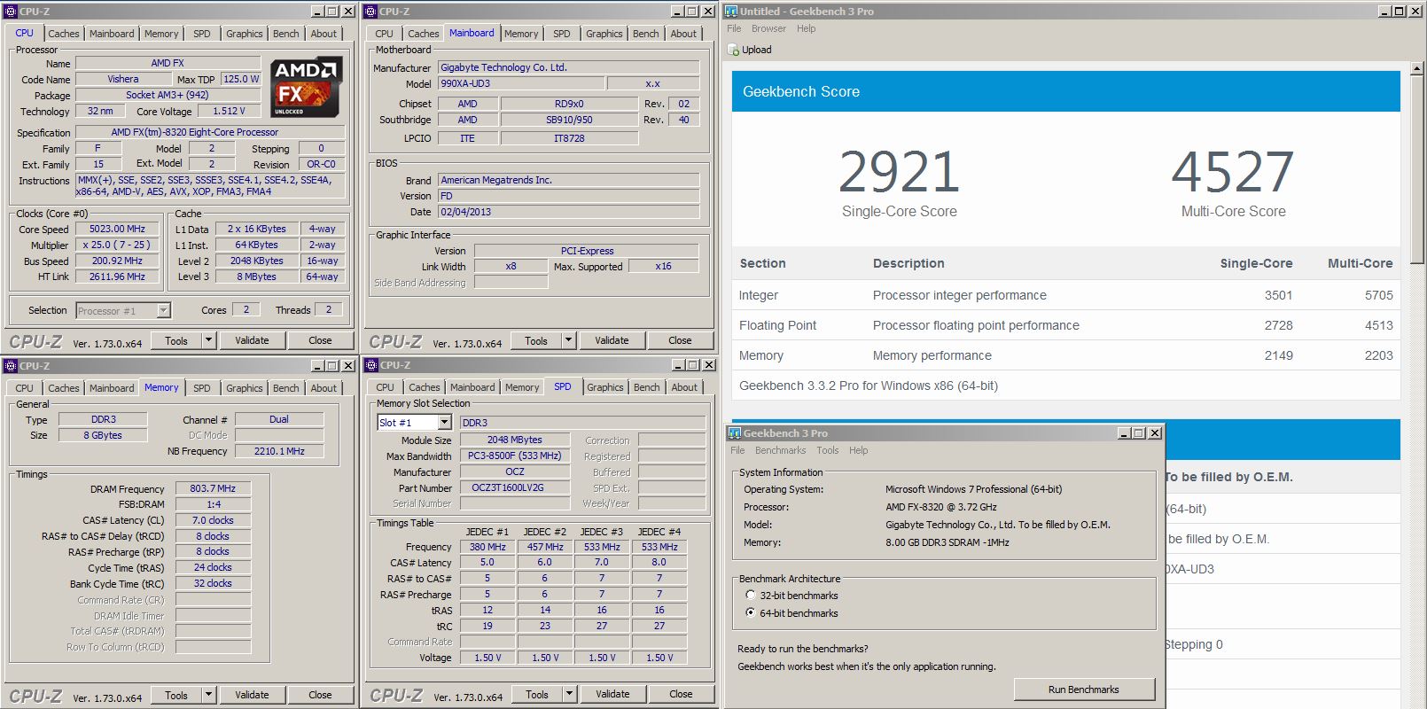Screen dimensions: 1427x709
Task: Switch to Caches tab in the CPU window
Action: [x=64, y=34]
